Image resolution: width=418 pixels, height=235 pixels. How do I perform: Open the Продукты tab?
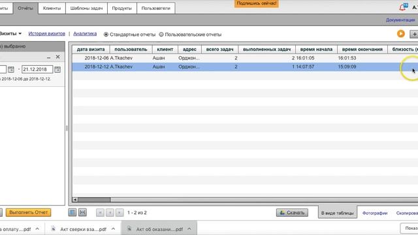pyautogui.click(x=122, y=8)
